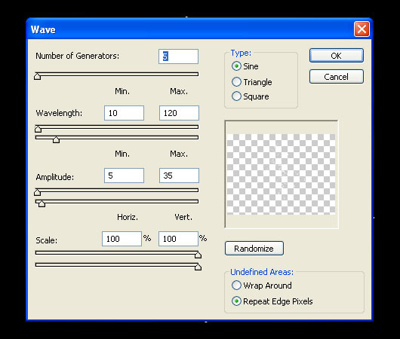Click the vertical Scale slider handle
Screen dimensions: 400x339
pos(198,267)
